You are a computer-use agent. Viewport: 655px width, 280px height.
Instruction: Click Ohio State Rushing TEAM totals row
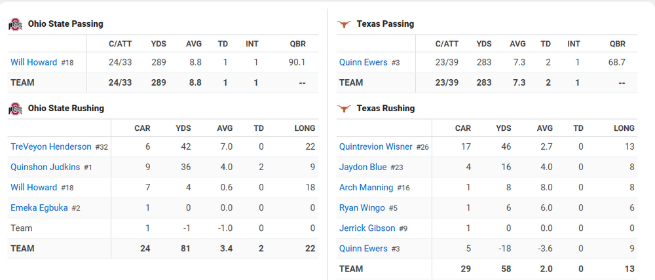click(162, 249)
